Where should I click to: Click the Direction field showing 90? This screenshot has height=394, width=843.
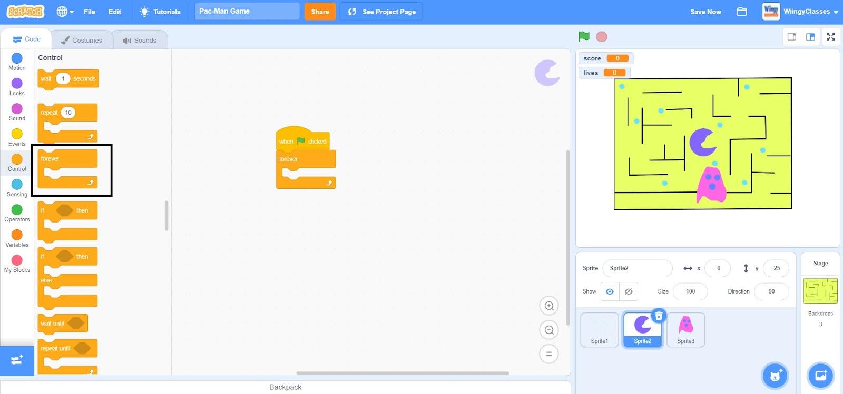[x=771, y=291]
